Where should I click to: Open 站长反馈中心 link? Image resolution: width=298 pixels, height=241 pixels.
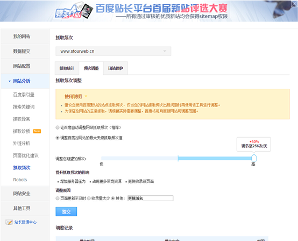pyautogui.click(x=25, y=222)
